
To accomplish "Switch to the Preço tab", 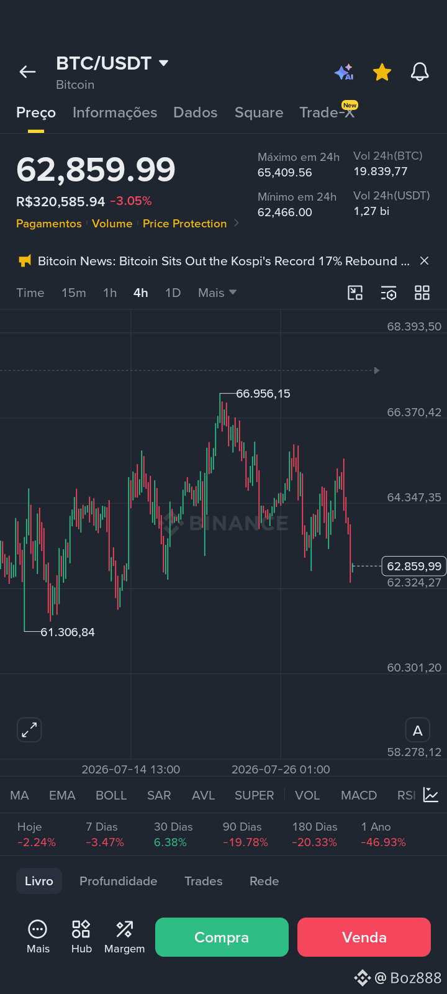I will [x=36, y=112].
